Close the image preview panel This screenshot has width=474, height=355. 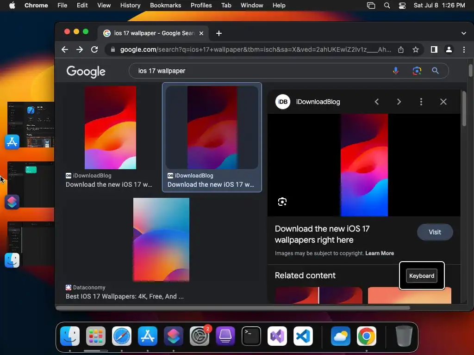(x=443, y=102)
